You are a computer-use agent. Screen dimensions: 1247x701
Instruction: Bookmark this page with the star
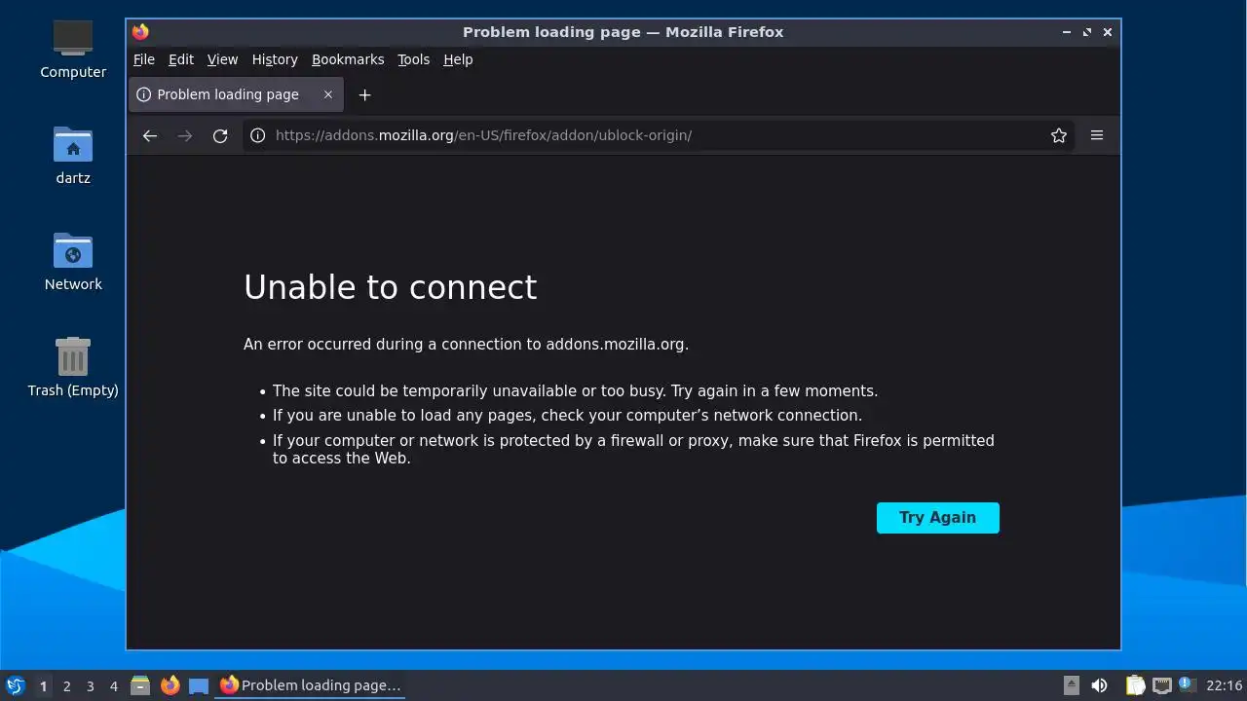pyautogui.click(x=1059, y=135)
